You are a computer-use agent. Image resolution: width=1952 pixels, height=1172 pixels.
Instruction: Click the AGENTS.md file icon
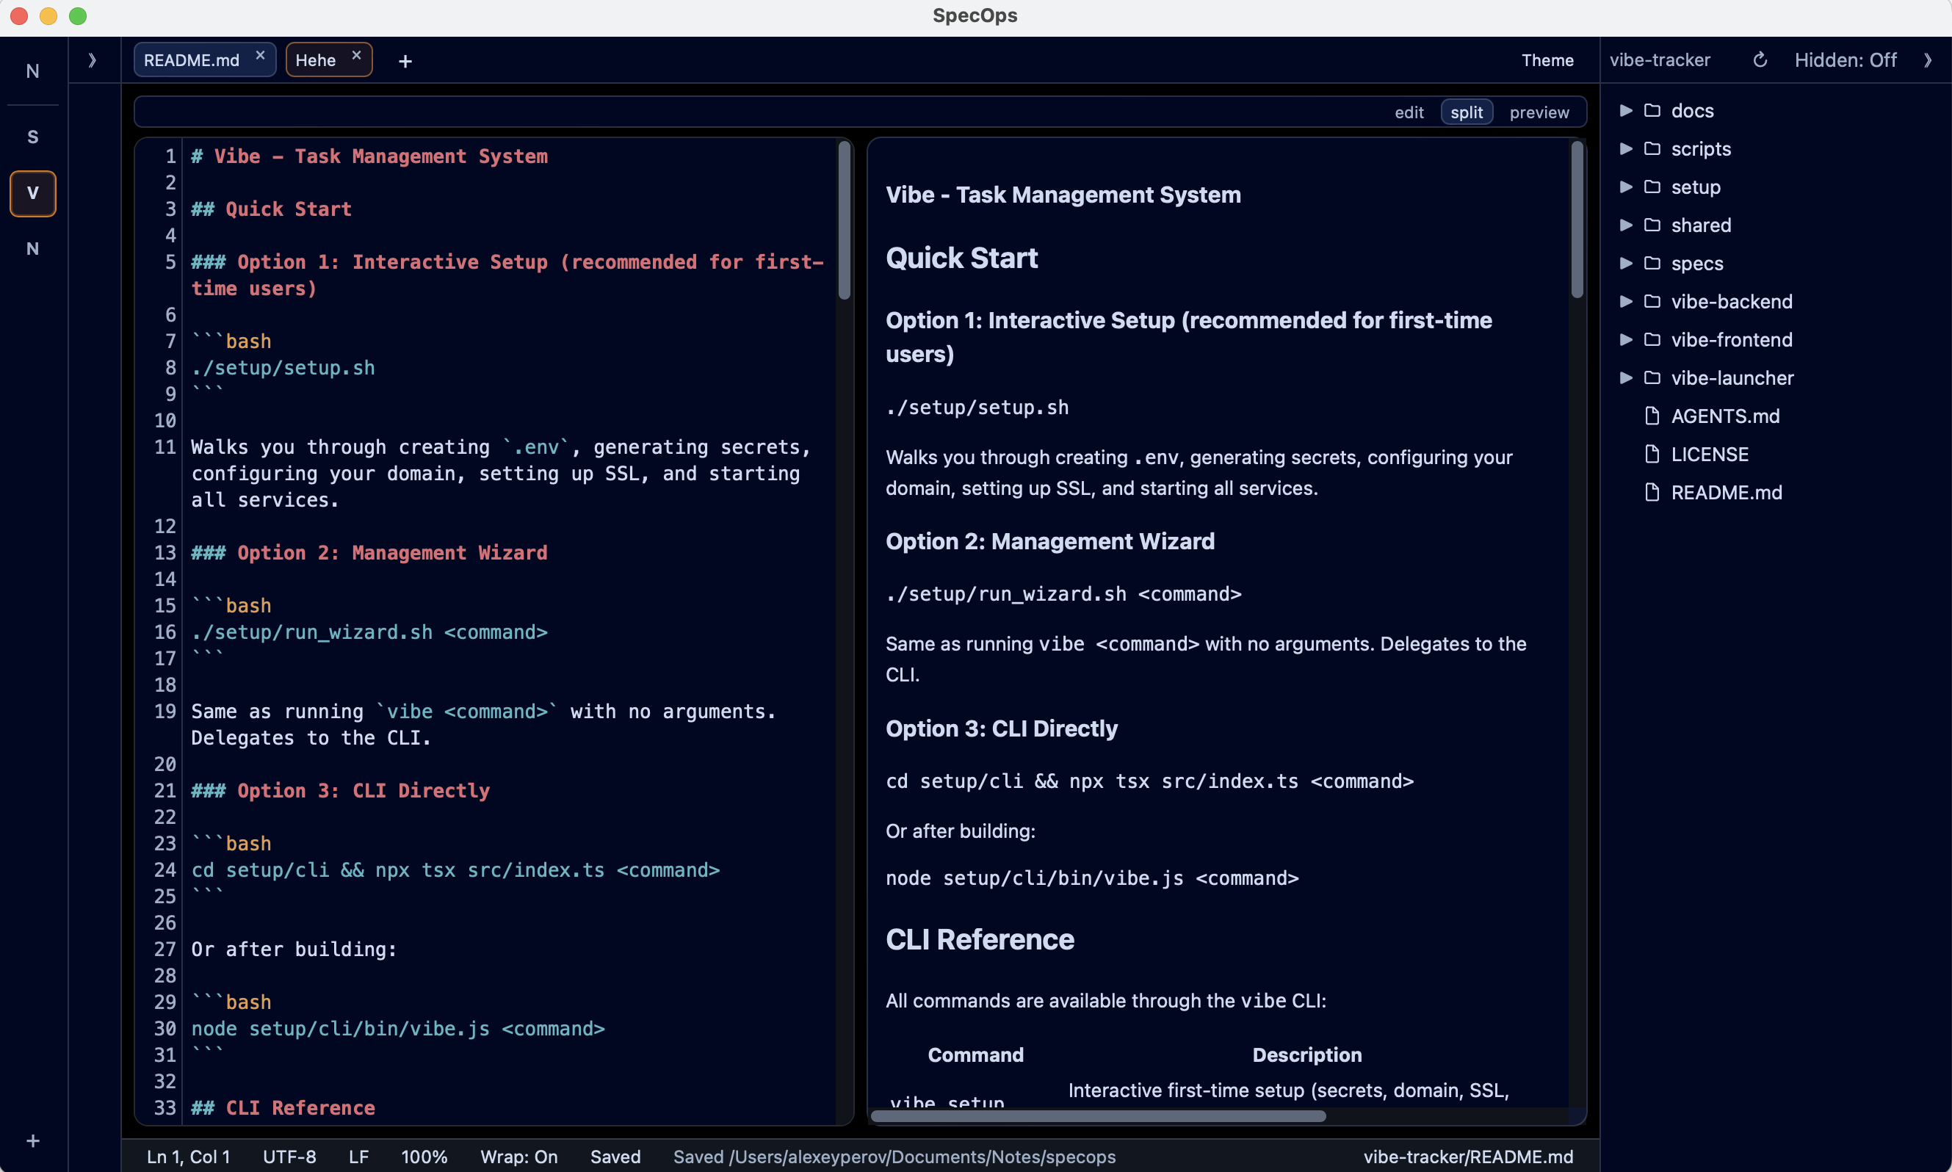(1652, 416)
